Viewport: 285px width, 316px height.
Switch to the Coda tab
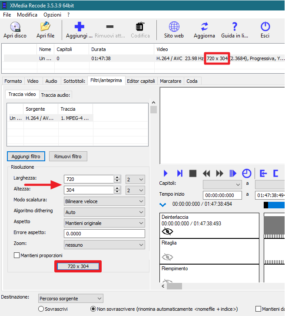tap(192, 81)
